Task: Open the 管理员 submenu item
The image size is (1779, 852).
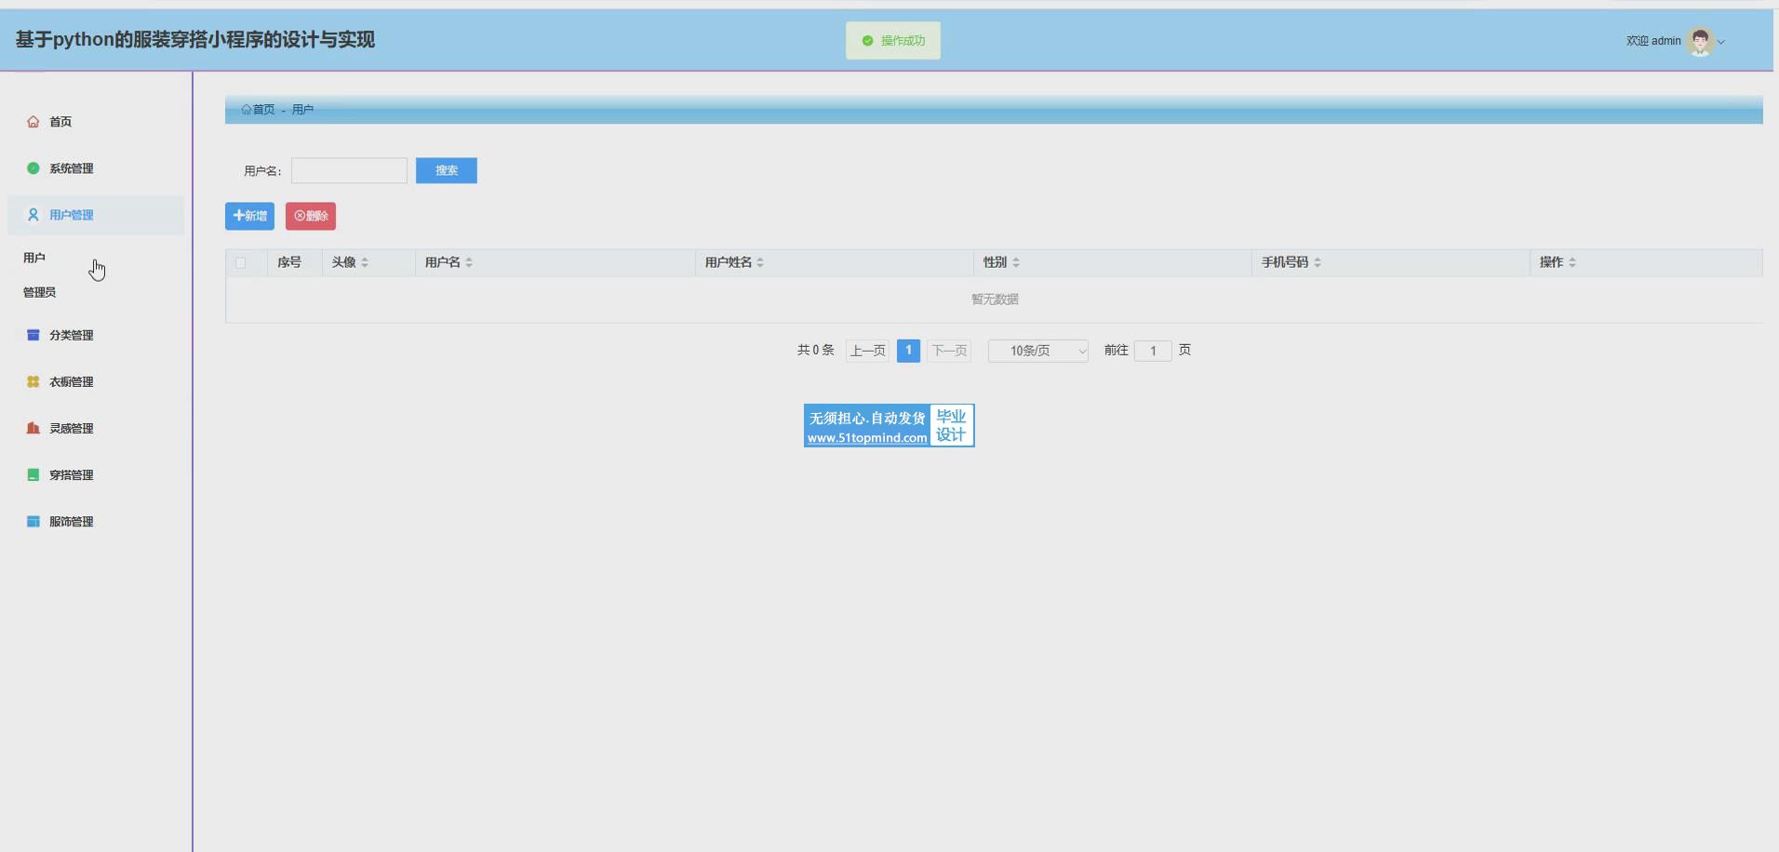Action: click(x=40, y=292)
